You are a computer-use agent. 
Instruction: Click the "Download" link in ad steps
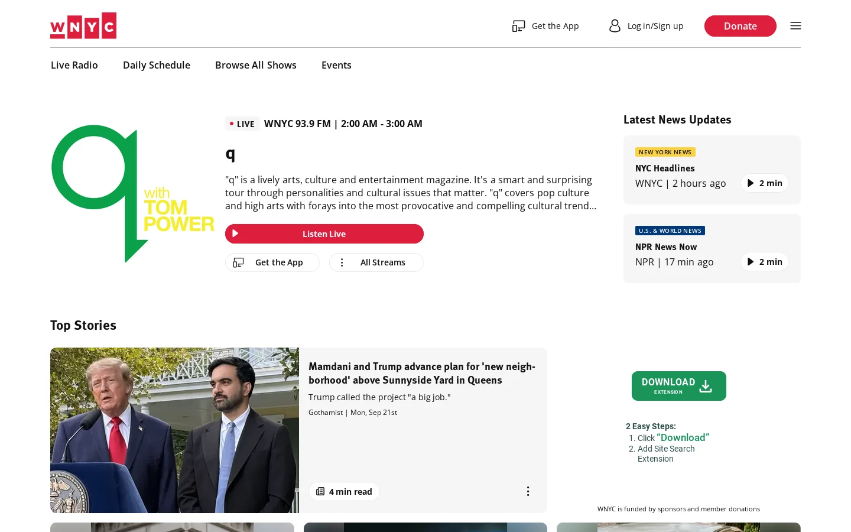tap(683, 437)
